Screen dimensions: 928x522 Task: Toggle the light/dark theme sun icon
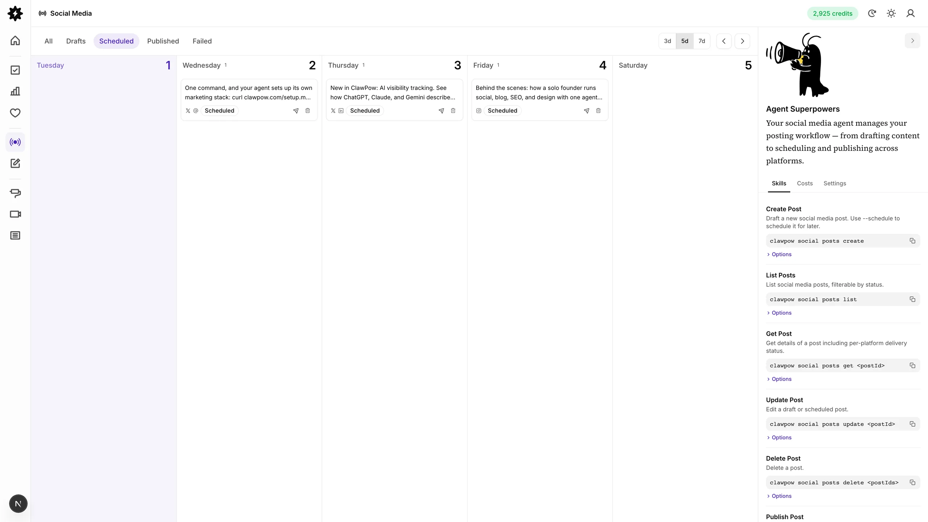pyautogui.click(x=891, y=13)
